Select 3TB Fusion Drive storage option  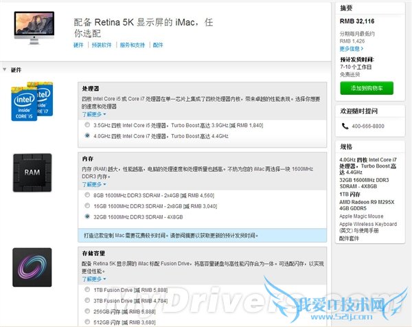click(x=87, y=300)
